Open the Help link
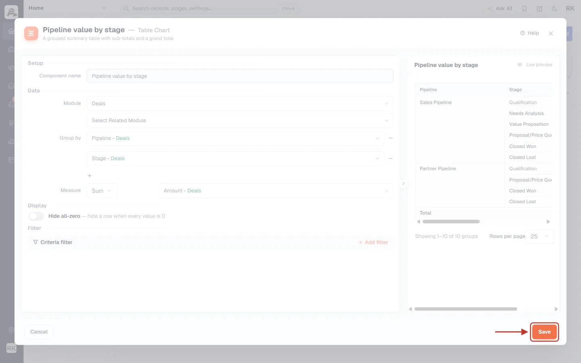 pyautogui.click(x=530, y=33)
